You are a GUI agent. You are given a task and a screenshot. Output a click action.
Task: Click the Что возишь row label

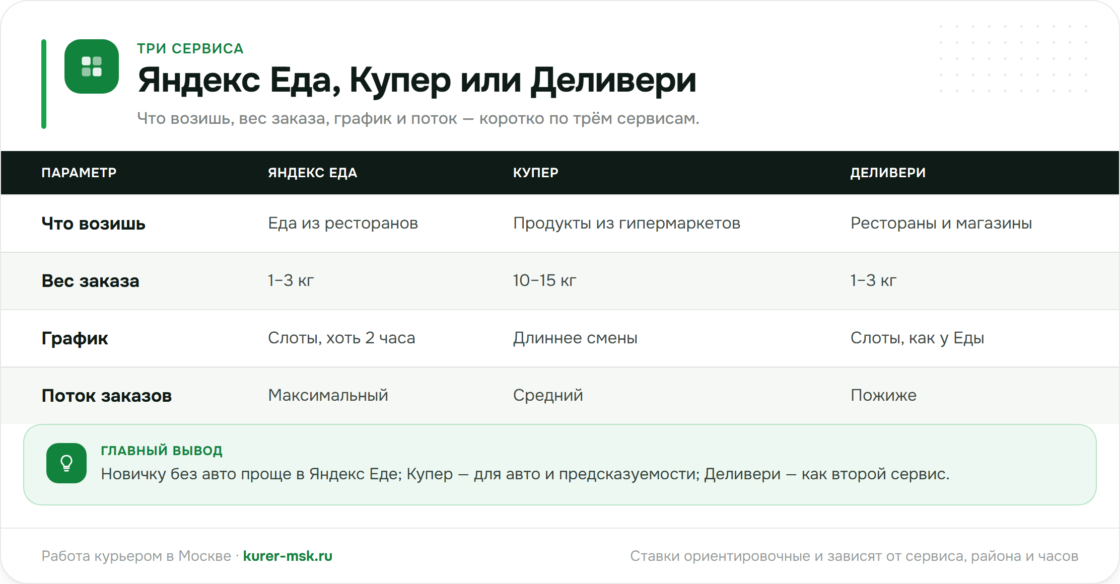coord(94,224)
